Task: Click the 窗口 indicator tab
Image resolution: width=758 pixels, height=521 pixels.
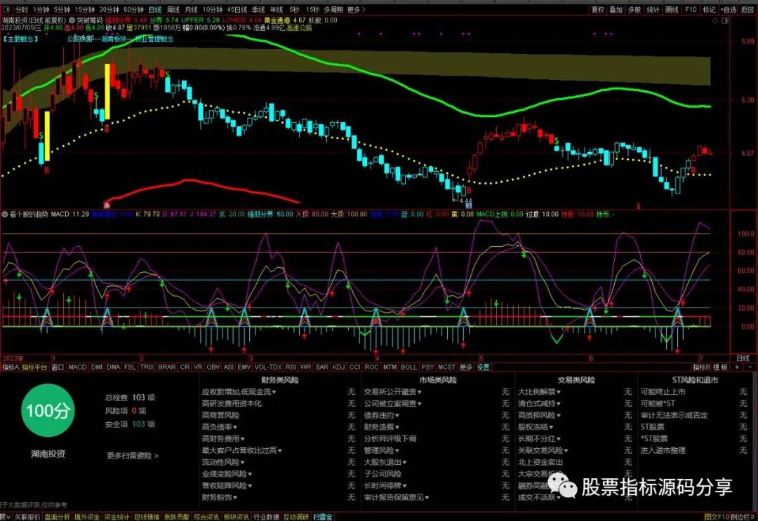Action: tap(58, 367)
